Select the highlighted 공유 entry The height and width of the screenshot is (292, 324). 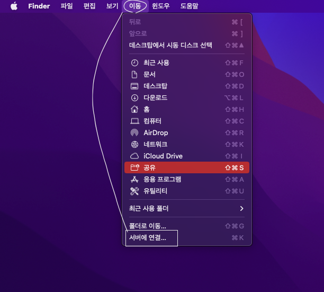point(187,167)
